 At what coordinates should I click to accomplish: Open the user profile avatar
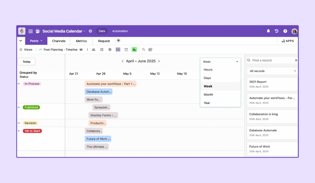(295, 31)
